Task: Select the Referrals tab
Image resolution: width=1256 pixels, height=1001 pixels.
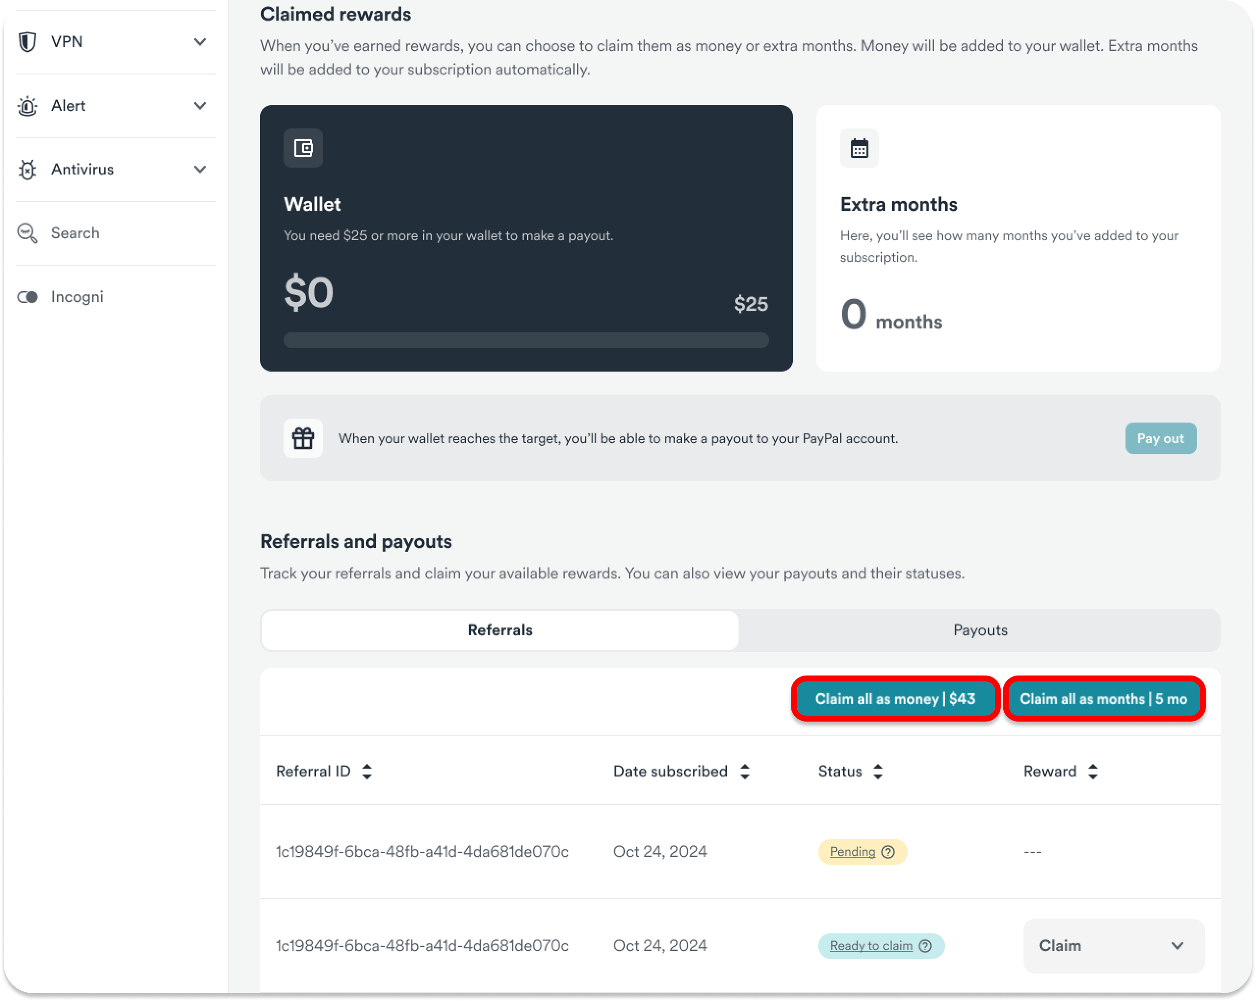Action: (500, 630)
